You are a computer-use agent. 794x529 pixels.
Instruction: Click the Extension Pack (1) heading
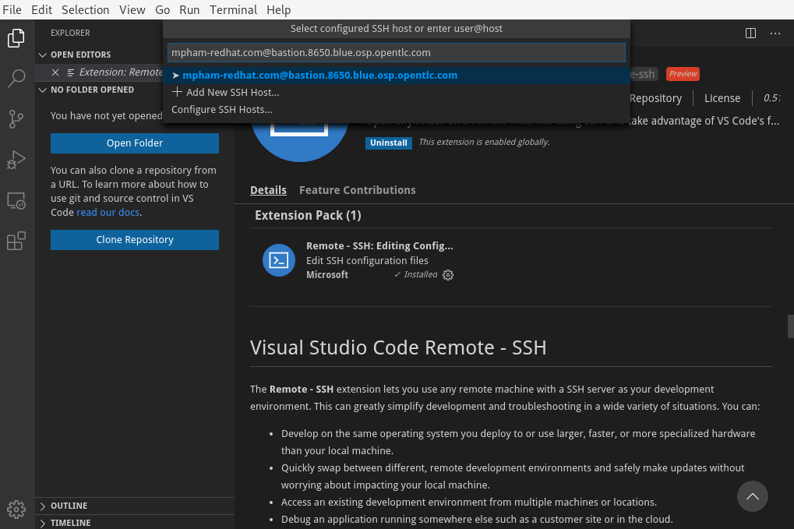click(x=308, y=216)
